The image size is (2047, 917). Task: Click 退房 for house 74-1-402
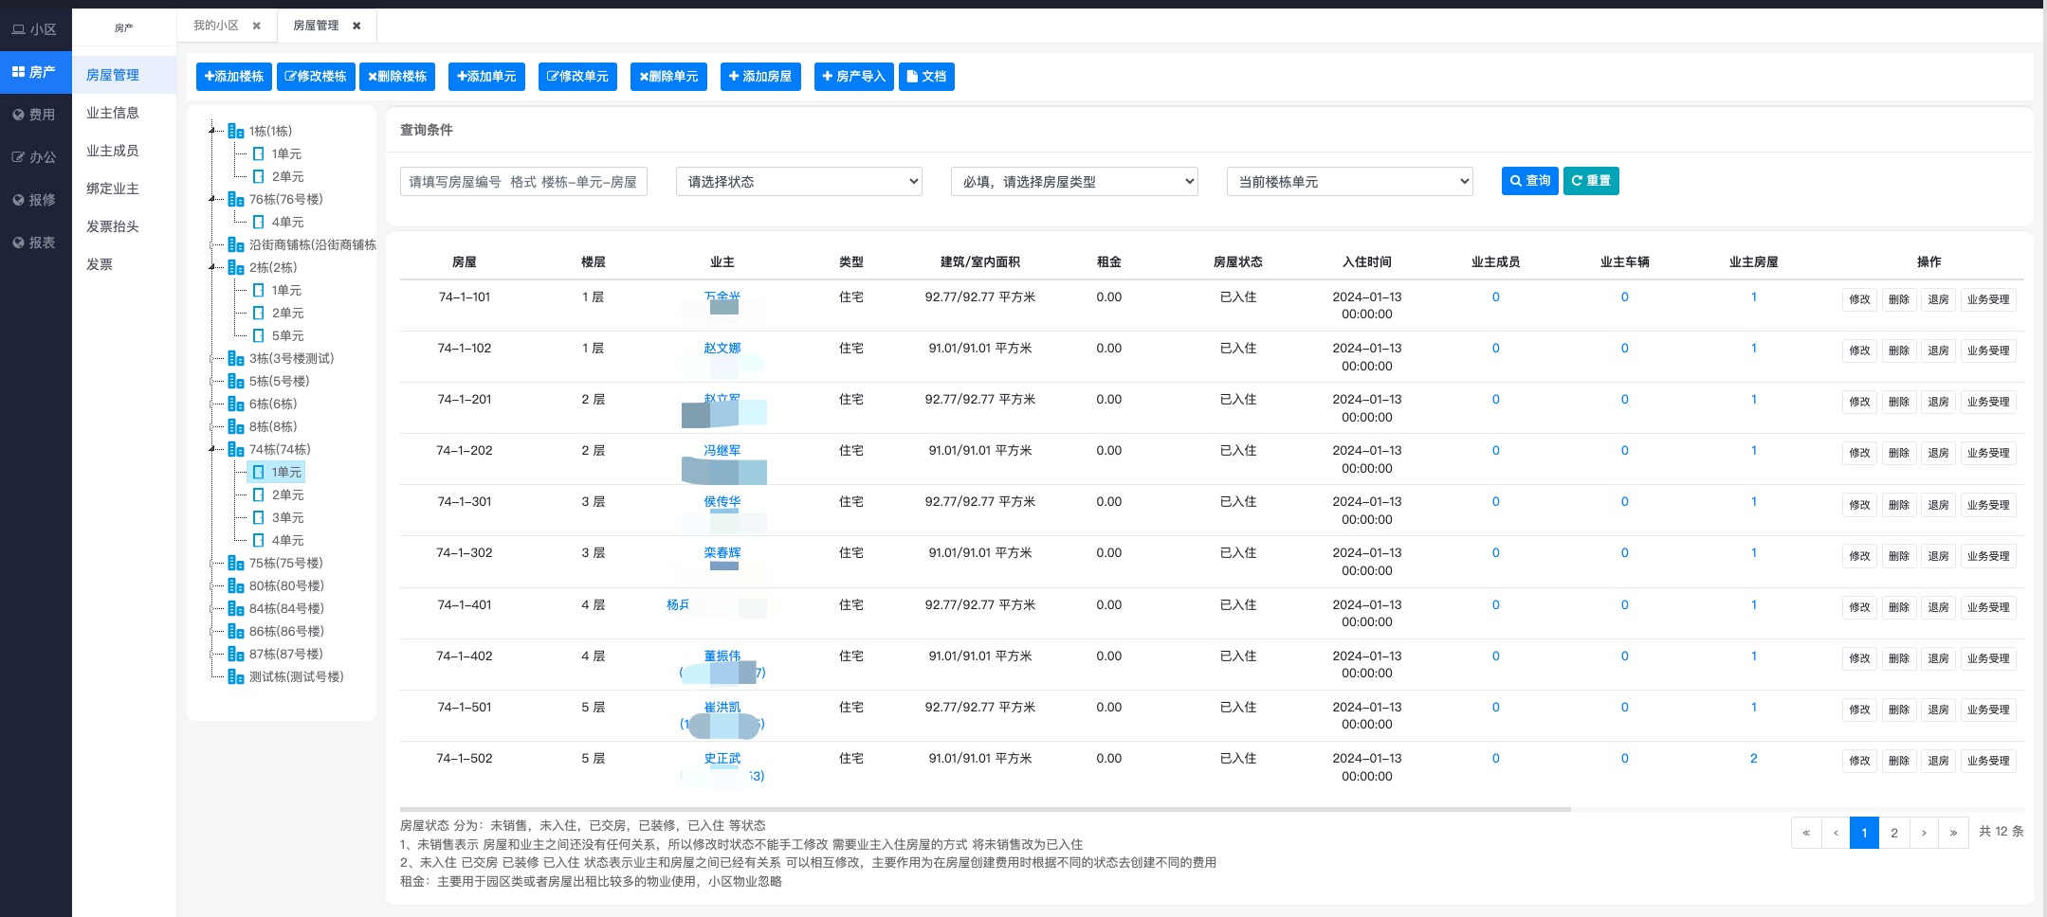pyautogui.click(x=1938, y=658)
